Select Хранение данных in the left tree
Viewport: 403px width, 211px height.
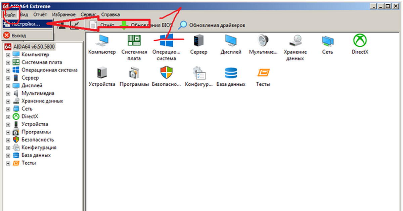click(42, 101)
